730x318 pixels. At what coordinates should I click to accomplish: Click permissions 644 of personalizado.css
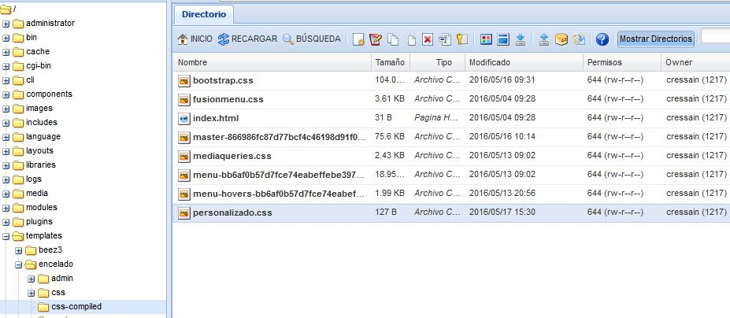615,213
